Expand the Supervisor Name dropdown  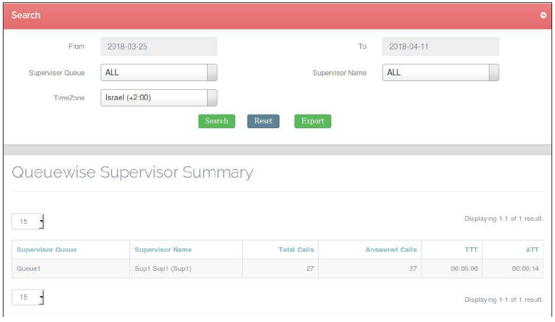point(441,73)
